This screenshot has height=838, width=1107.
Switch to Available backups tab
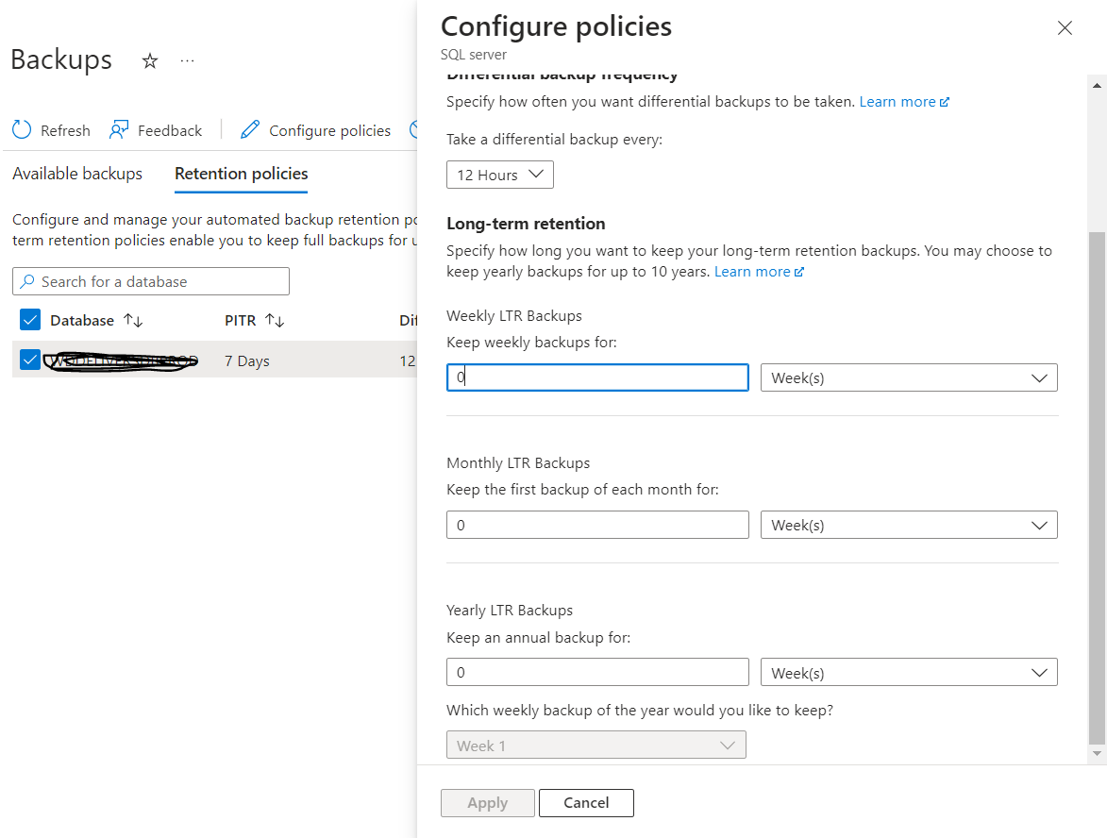pyautogui.click(x=77, y=174)
